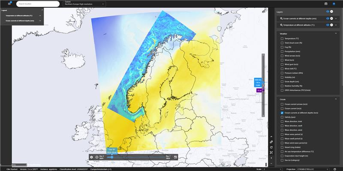
Task: Enable Snow depth (cm) layer
Action: point(282,81)
